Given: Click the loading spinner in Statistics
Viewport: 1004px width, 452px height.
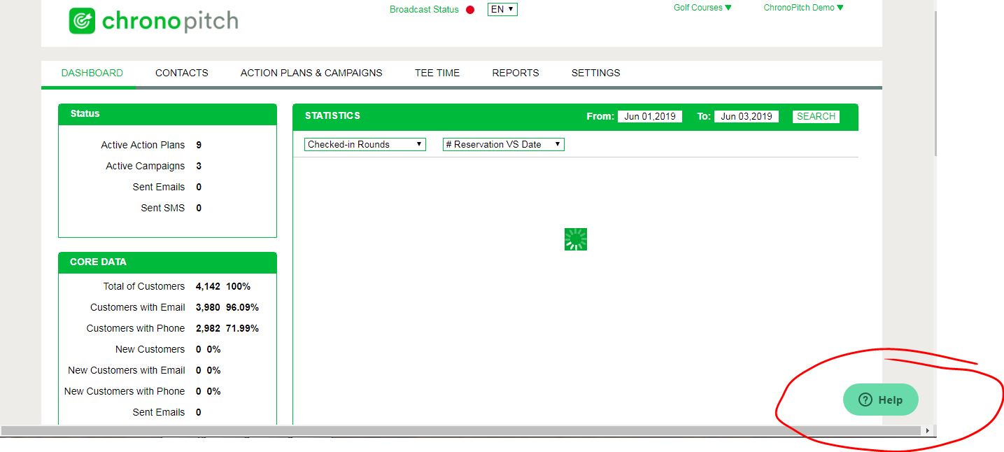Looking at the screenshot, I should [575, 239].
